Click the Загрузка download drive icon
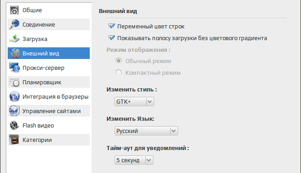The height and width of the screenshot is (173, 301). [x=14, y=39]
